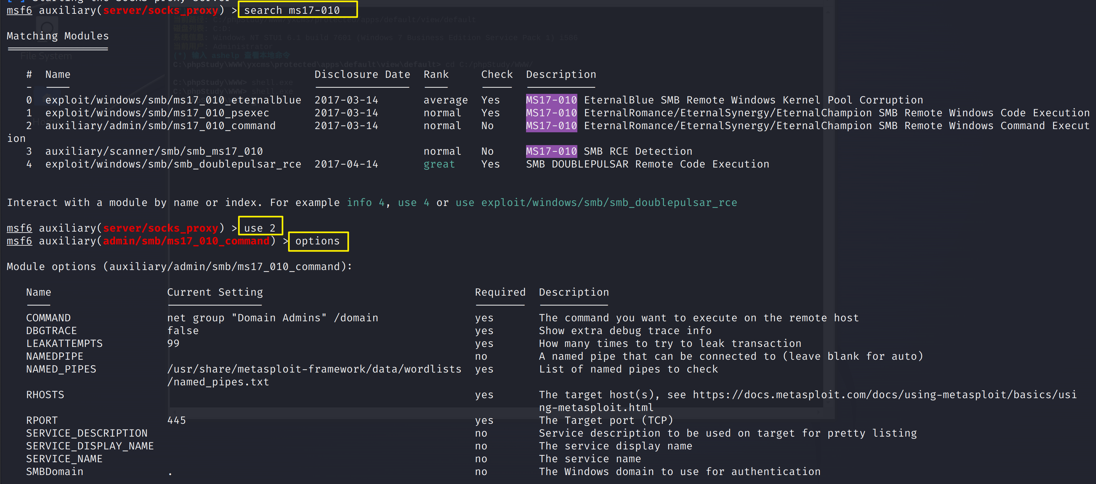The image size is (1096, 484).
Task: Click the LEAKATTEMPTS value 99
Action: (x=173, y=344)
